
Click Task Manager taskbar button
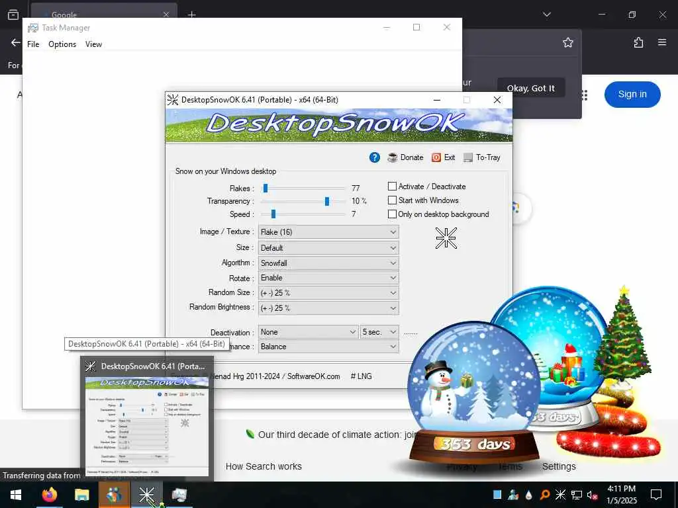pos(179,495)
